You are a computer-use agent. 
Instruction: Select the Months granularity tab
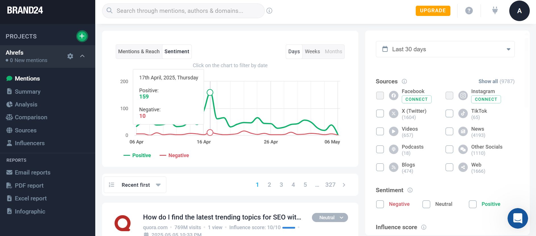(333, 52)
